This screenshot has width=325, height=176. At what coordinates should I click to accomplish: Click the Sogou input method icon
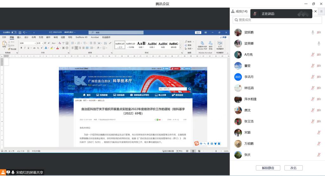pyautogui.click(x=197, y=143)
